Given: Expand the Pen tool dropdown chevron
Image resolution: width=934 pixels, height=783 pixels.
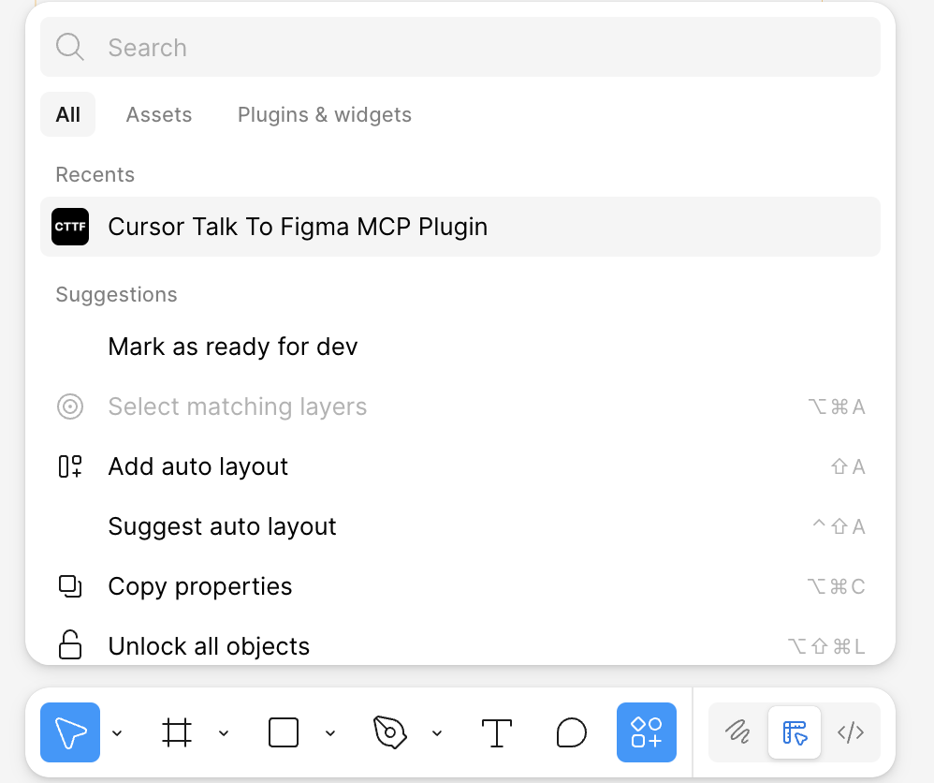Looking at the screenshot, I should coord(437,733).
